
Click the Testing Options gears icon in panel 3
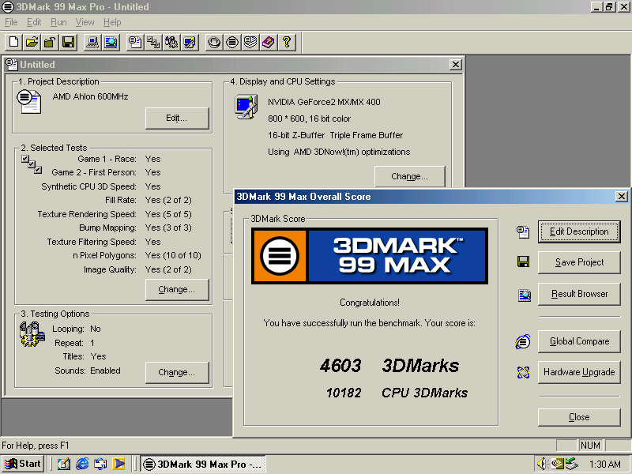[x=32, y=334]
